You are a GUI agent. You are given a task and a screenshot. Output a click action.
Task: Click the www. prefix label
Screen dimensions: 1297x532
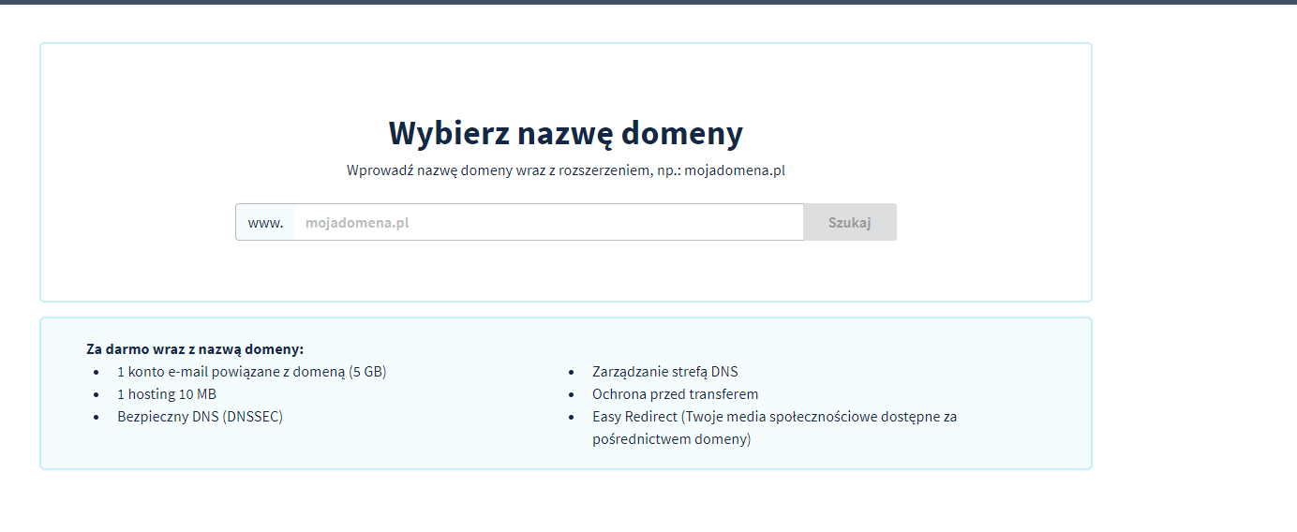click(265, 223)
